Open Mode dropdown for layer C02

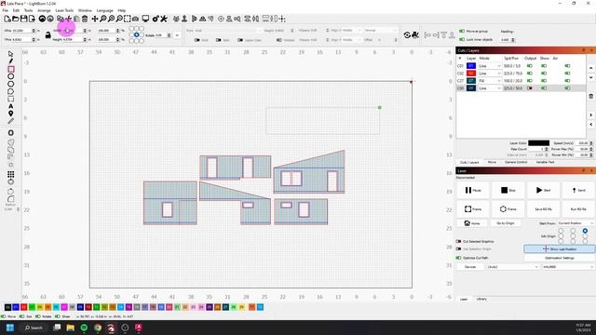pos(490,74)
